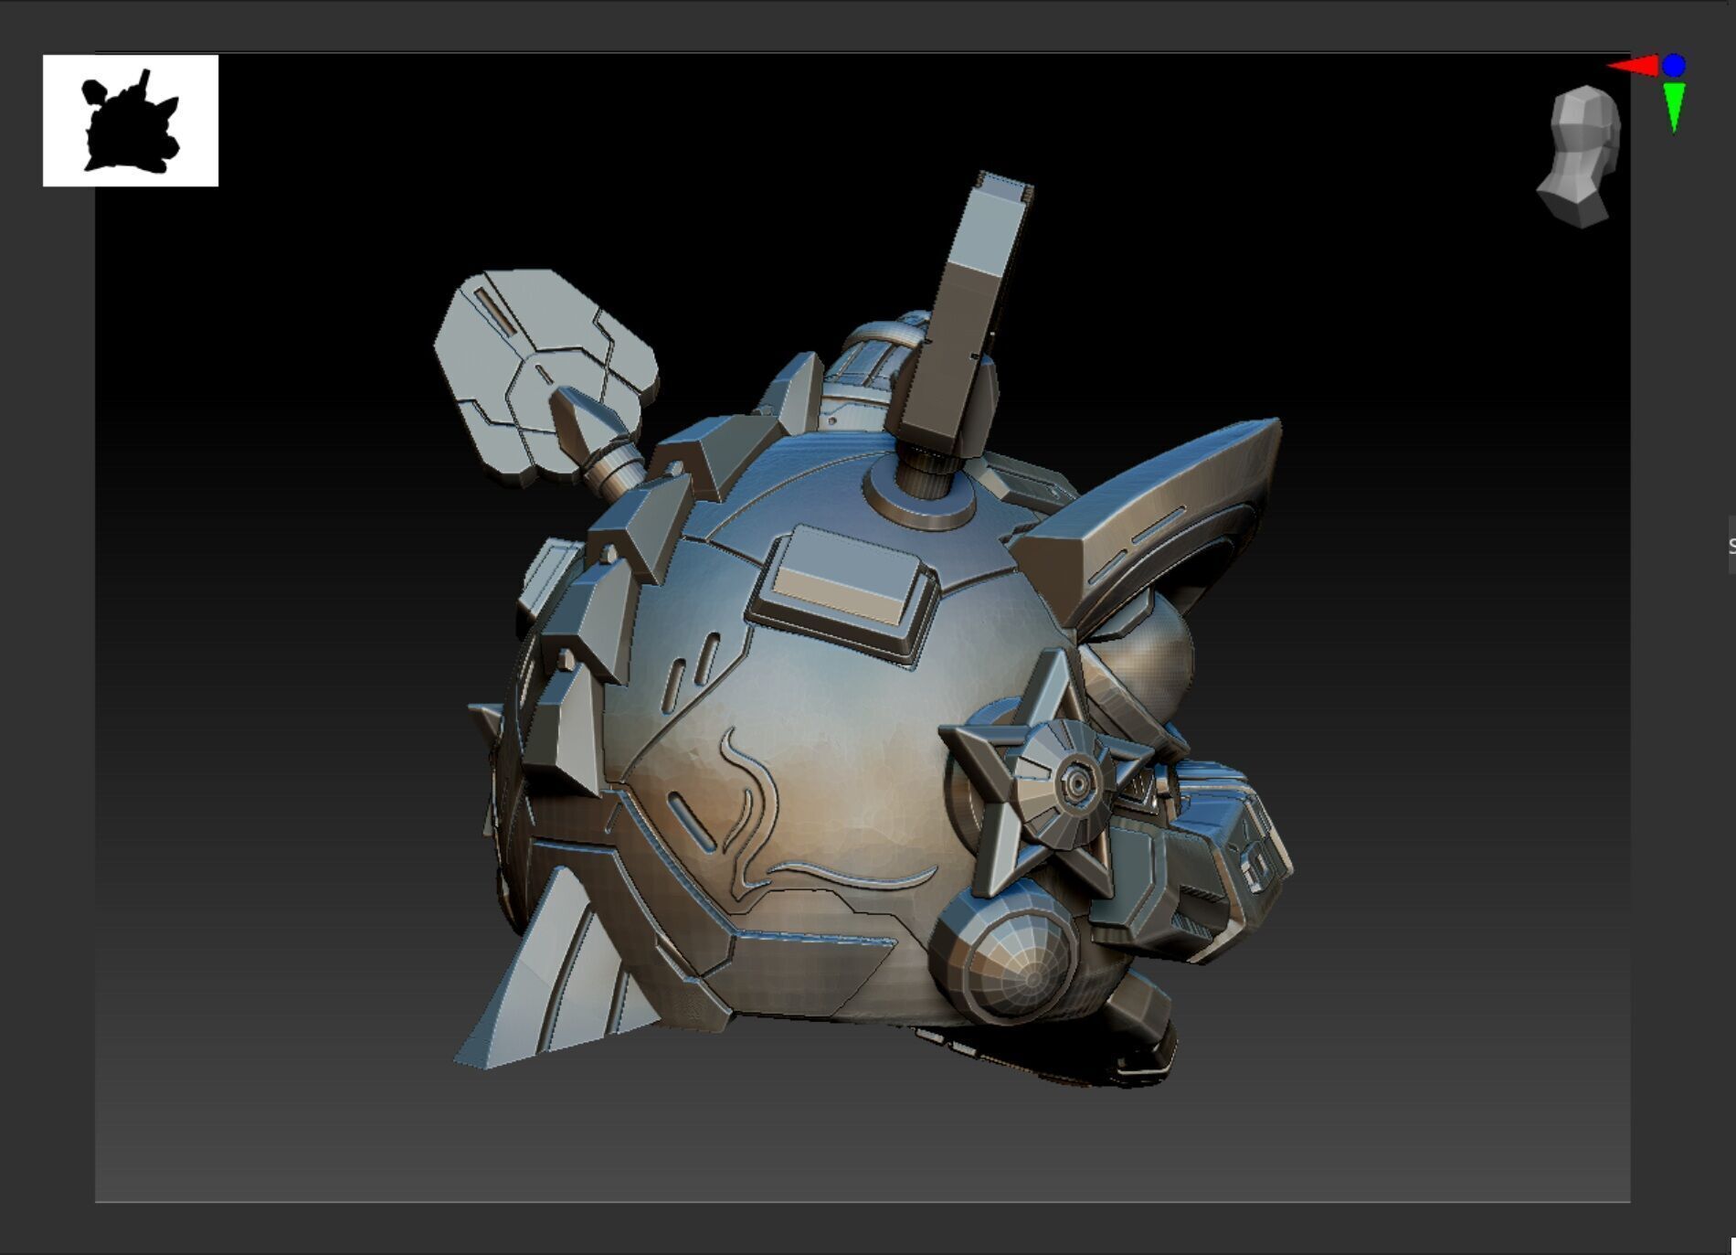This screenshot has width=1736, height=1255.
Task: Click the silhouette thumbnail preview
Action: pyautogui.click(x=131, y=121)
